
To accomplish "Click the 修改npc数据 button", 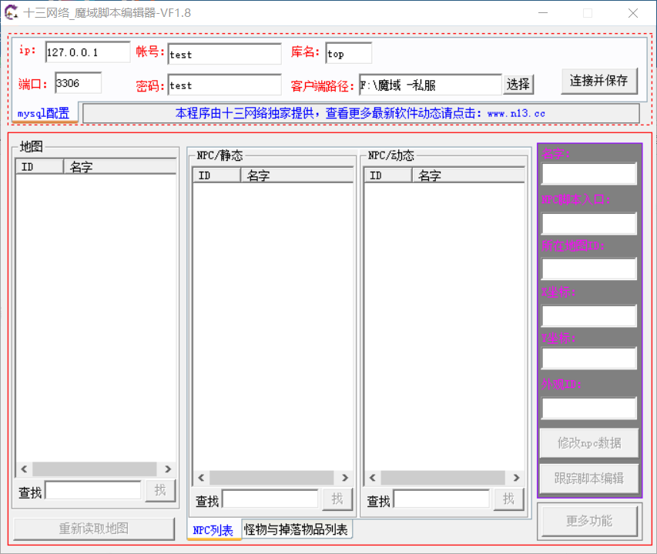I will click(589, 442).
